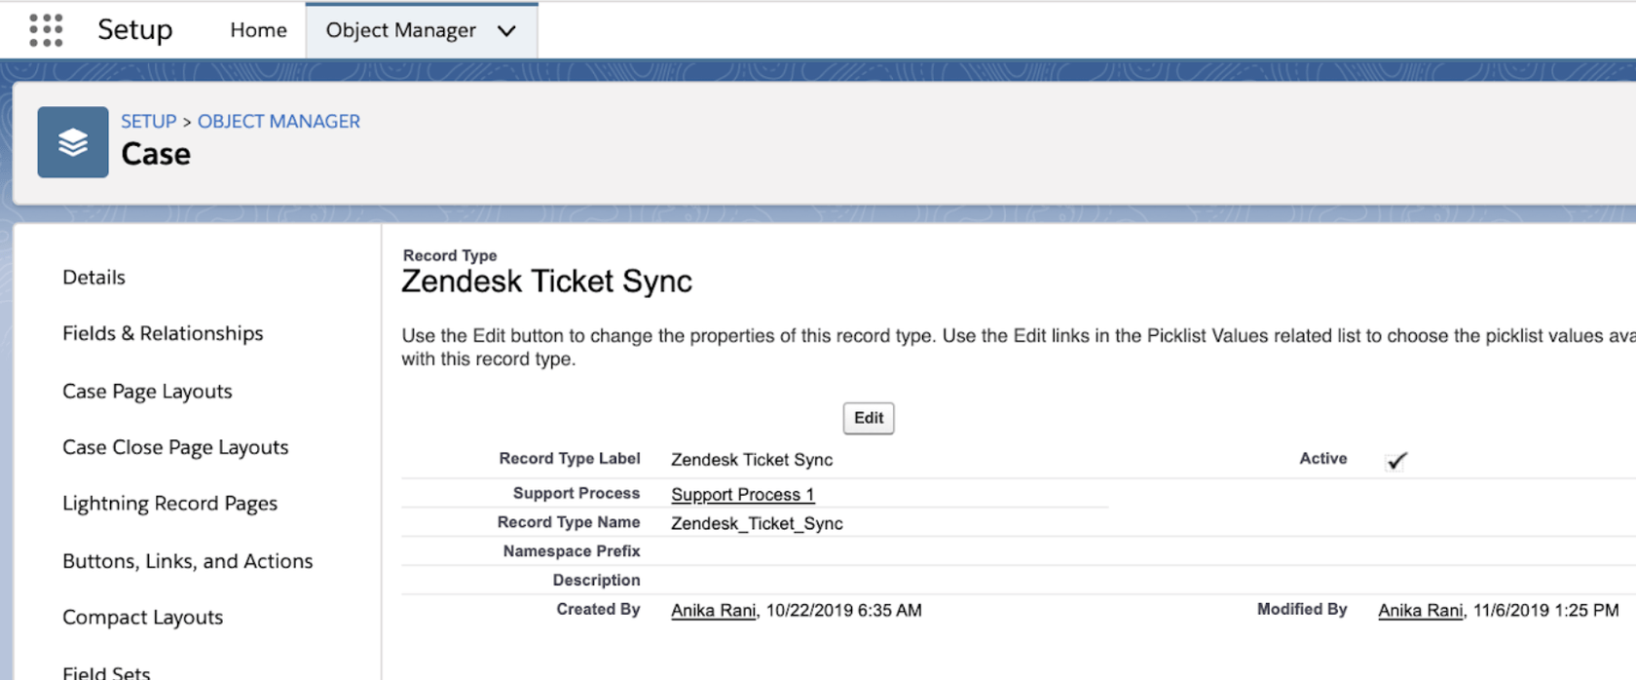Viewport: 1636px width, 680px height.
Task: Click the 10/22/2019 6:35 AM created date
Action: [x=843, y=610]
